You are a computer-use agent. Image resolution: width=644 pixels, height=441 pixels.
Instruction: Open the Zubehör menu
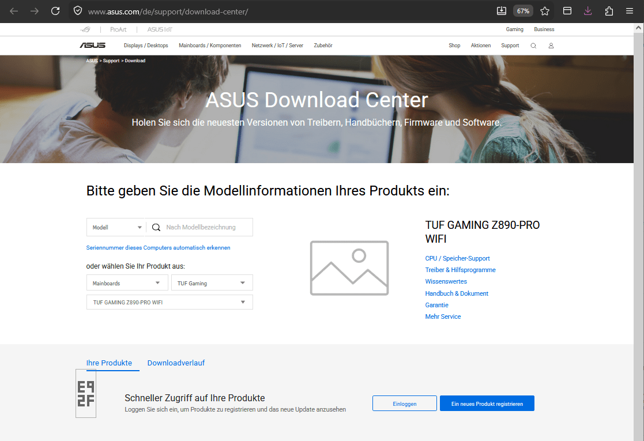[x=323, y=46]
